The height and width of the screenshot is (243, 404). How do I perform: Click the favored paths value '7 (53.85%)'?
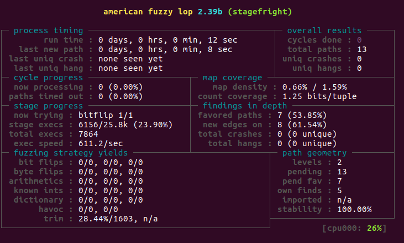coord(302,115)
